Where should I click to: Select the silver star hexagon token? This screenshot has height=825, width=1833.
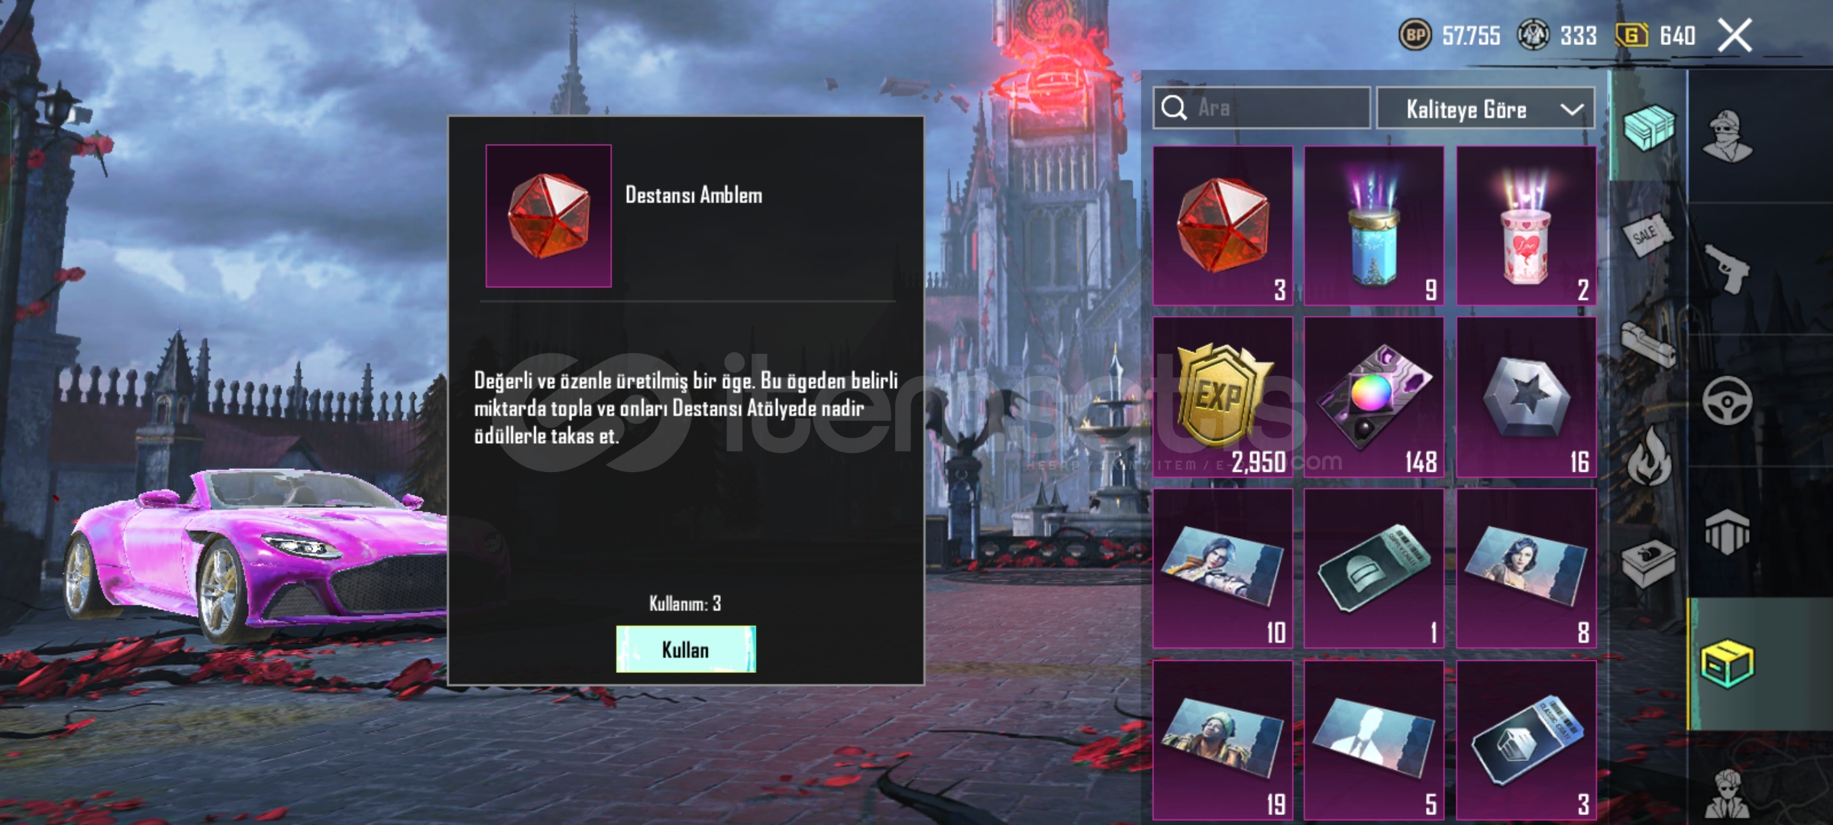pos(1526,397)
